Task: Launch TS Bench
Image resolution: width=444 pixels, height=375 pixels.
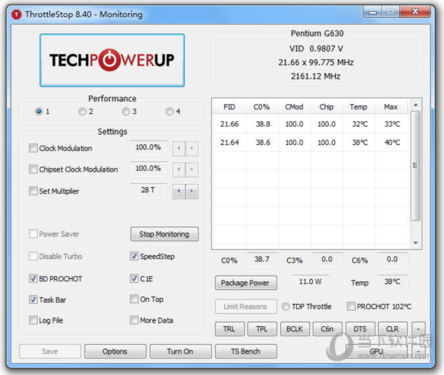Action: click(246, 351)
